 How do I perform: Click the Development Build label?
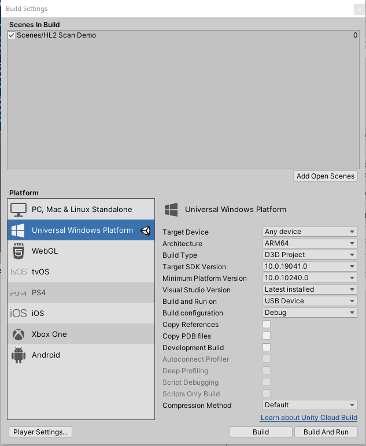coord(193,348)
